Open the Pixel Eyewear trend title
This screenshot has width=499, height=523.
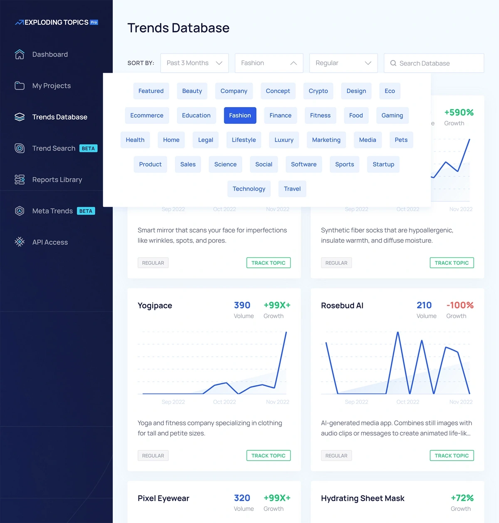coord(163,498)
